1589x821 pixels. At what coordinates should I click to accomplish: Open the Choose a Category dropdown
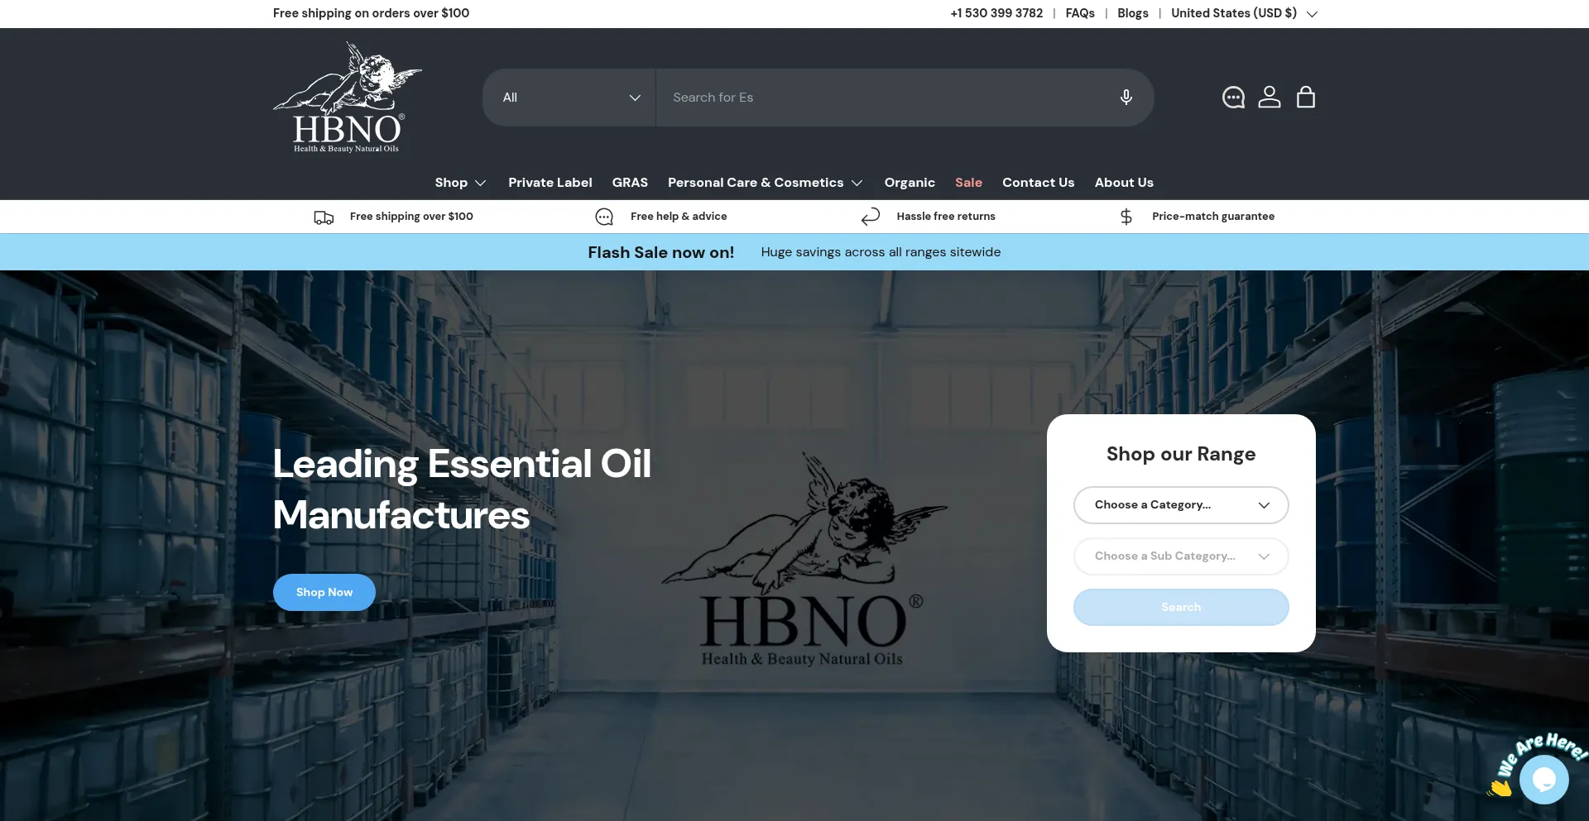pyautogui.click(x=1181, y=505)
